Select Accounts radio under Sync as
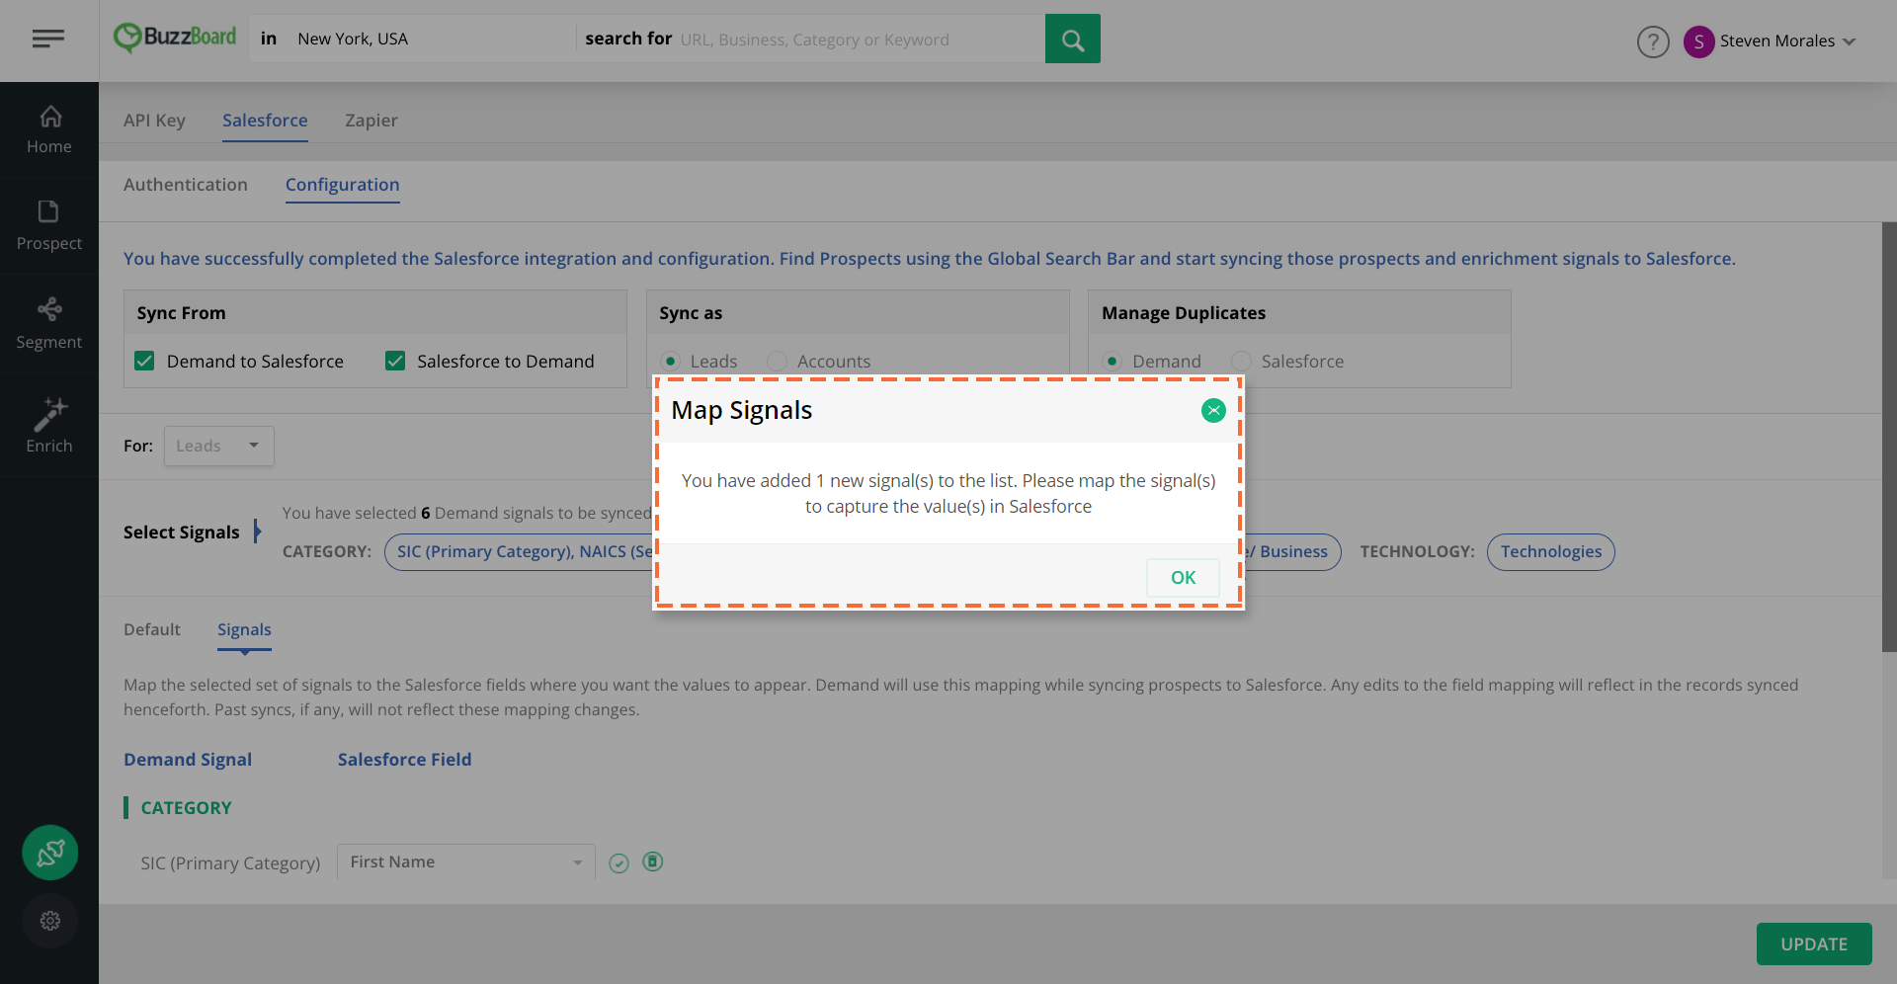The image size is (1897, 984). [778, 361]
